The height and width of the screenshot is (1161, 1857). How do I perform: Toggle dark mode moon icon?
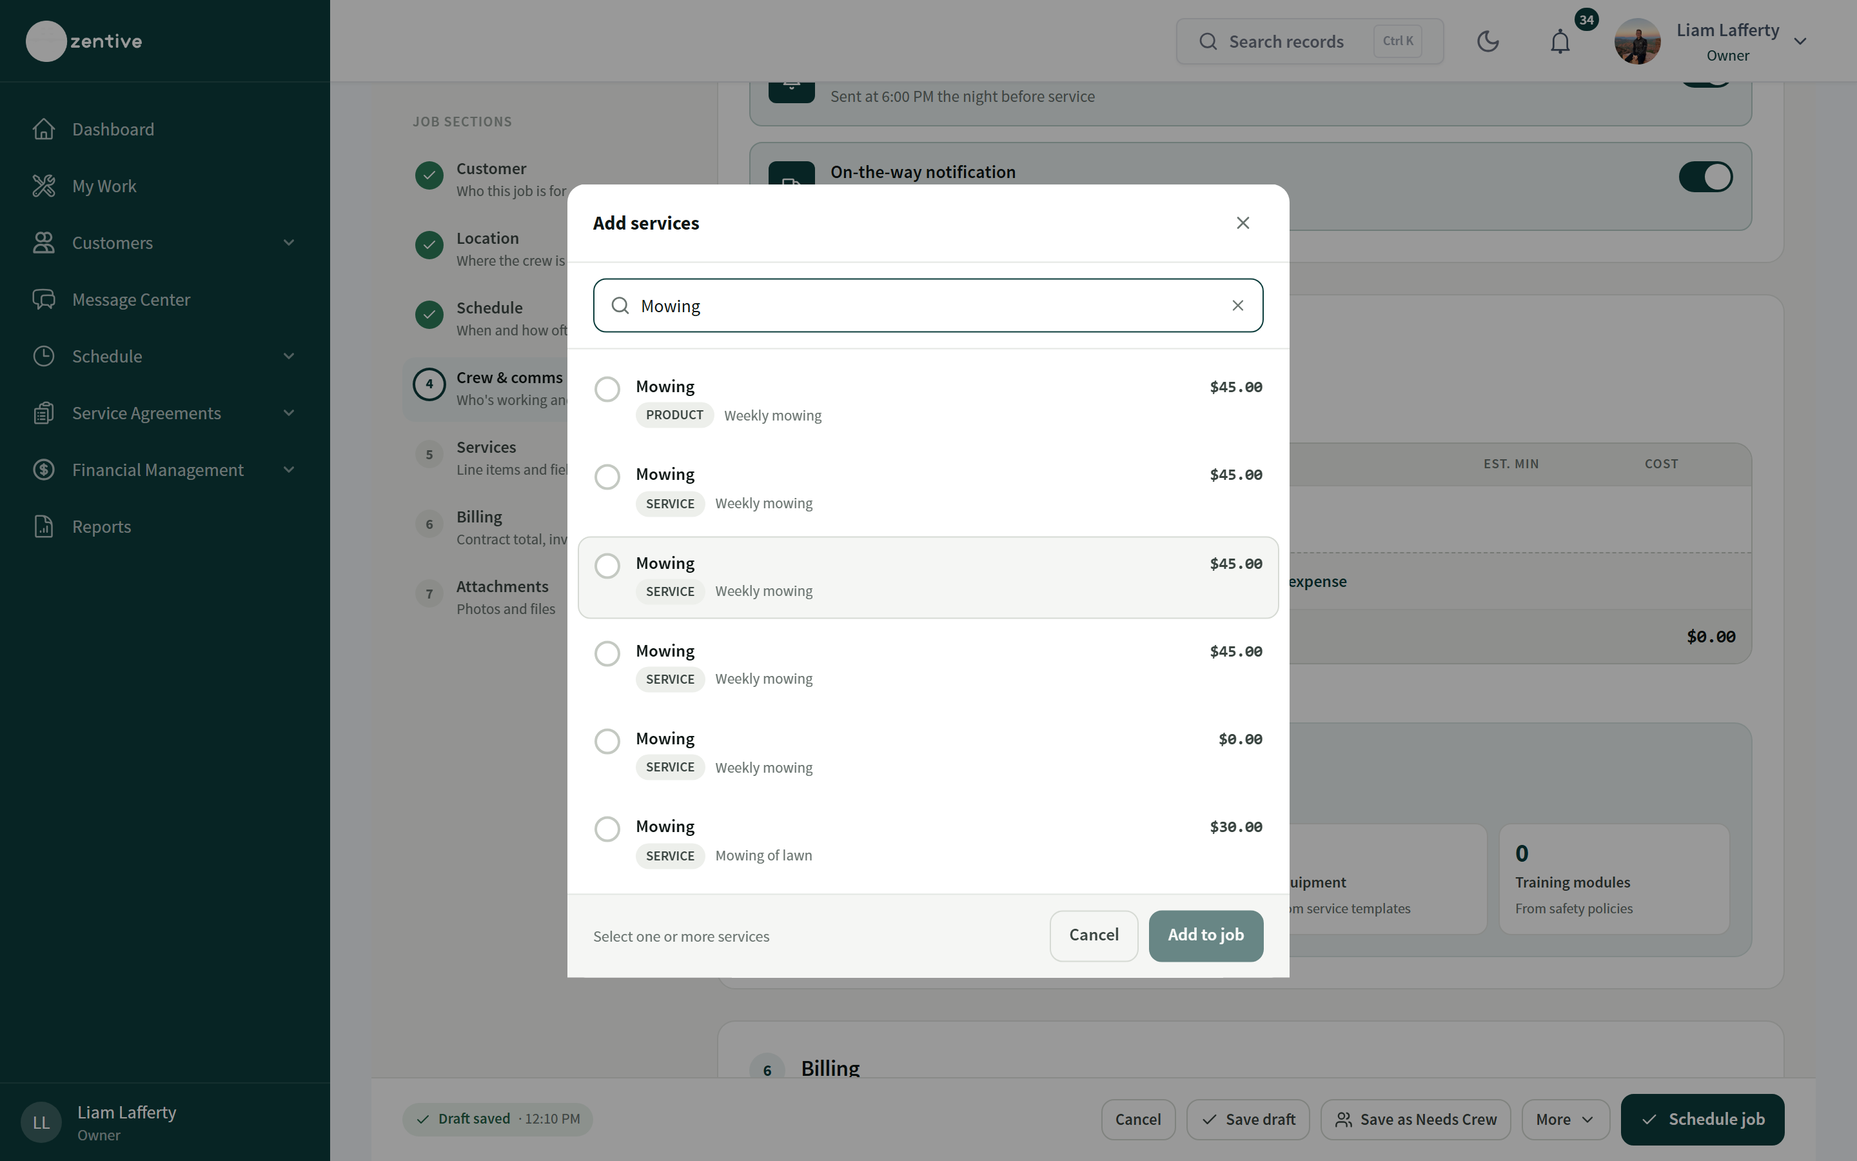point(1488,41)
